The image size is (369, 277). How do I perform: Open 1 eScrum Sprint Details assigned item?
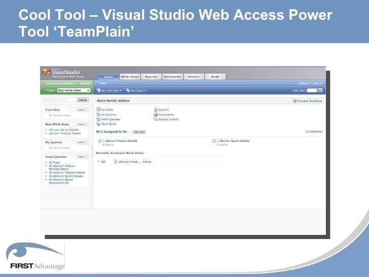pyautogui.click(x=233, y=141)
